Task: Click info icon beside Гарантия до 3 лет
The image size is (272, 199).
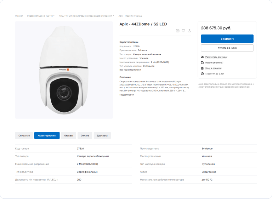Action: pyautogui.click(x=202, y=74)
